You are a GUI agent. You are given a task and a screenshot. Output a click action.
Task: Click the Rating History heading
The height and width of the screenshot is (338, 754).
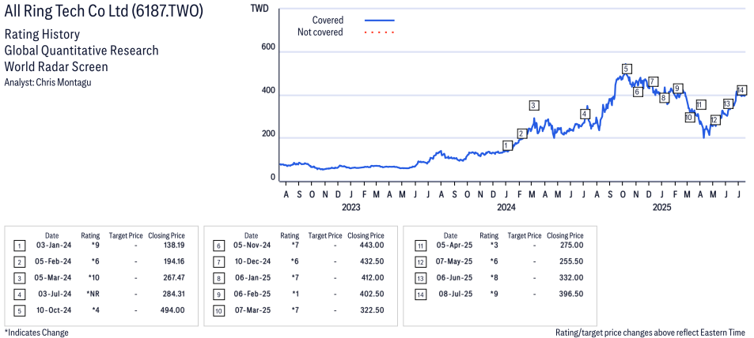42,35
